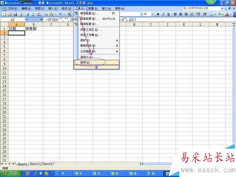Open the Font Color dropdown arrow
The image size is (236, 177).
[x=231, y=14]
